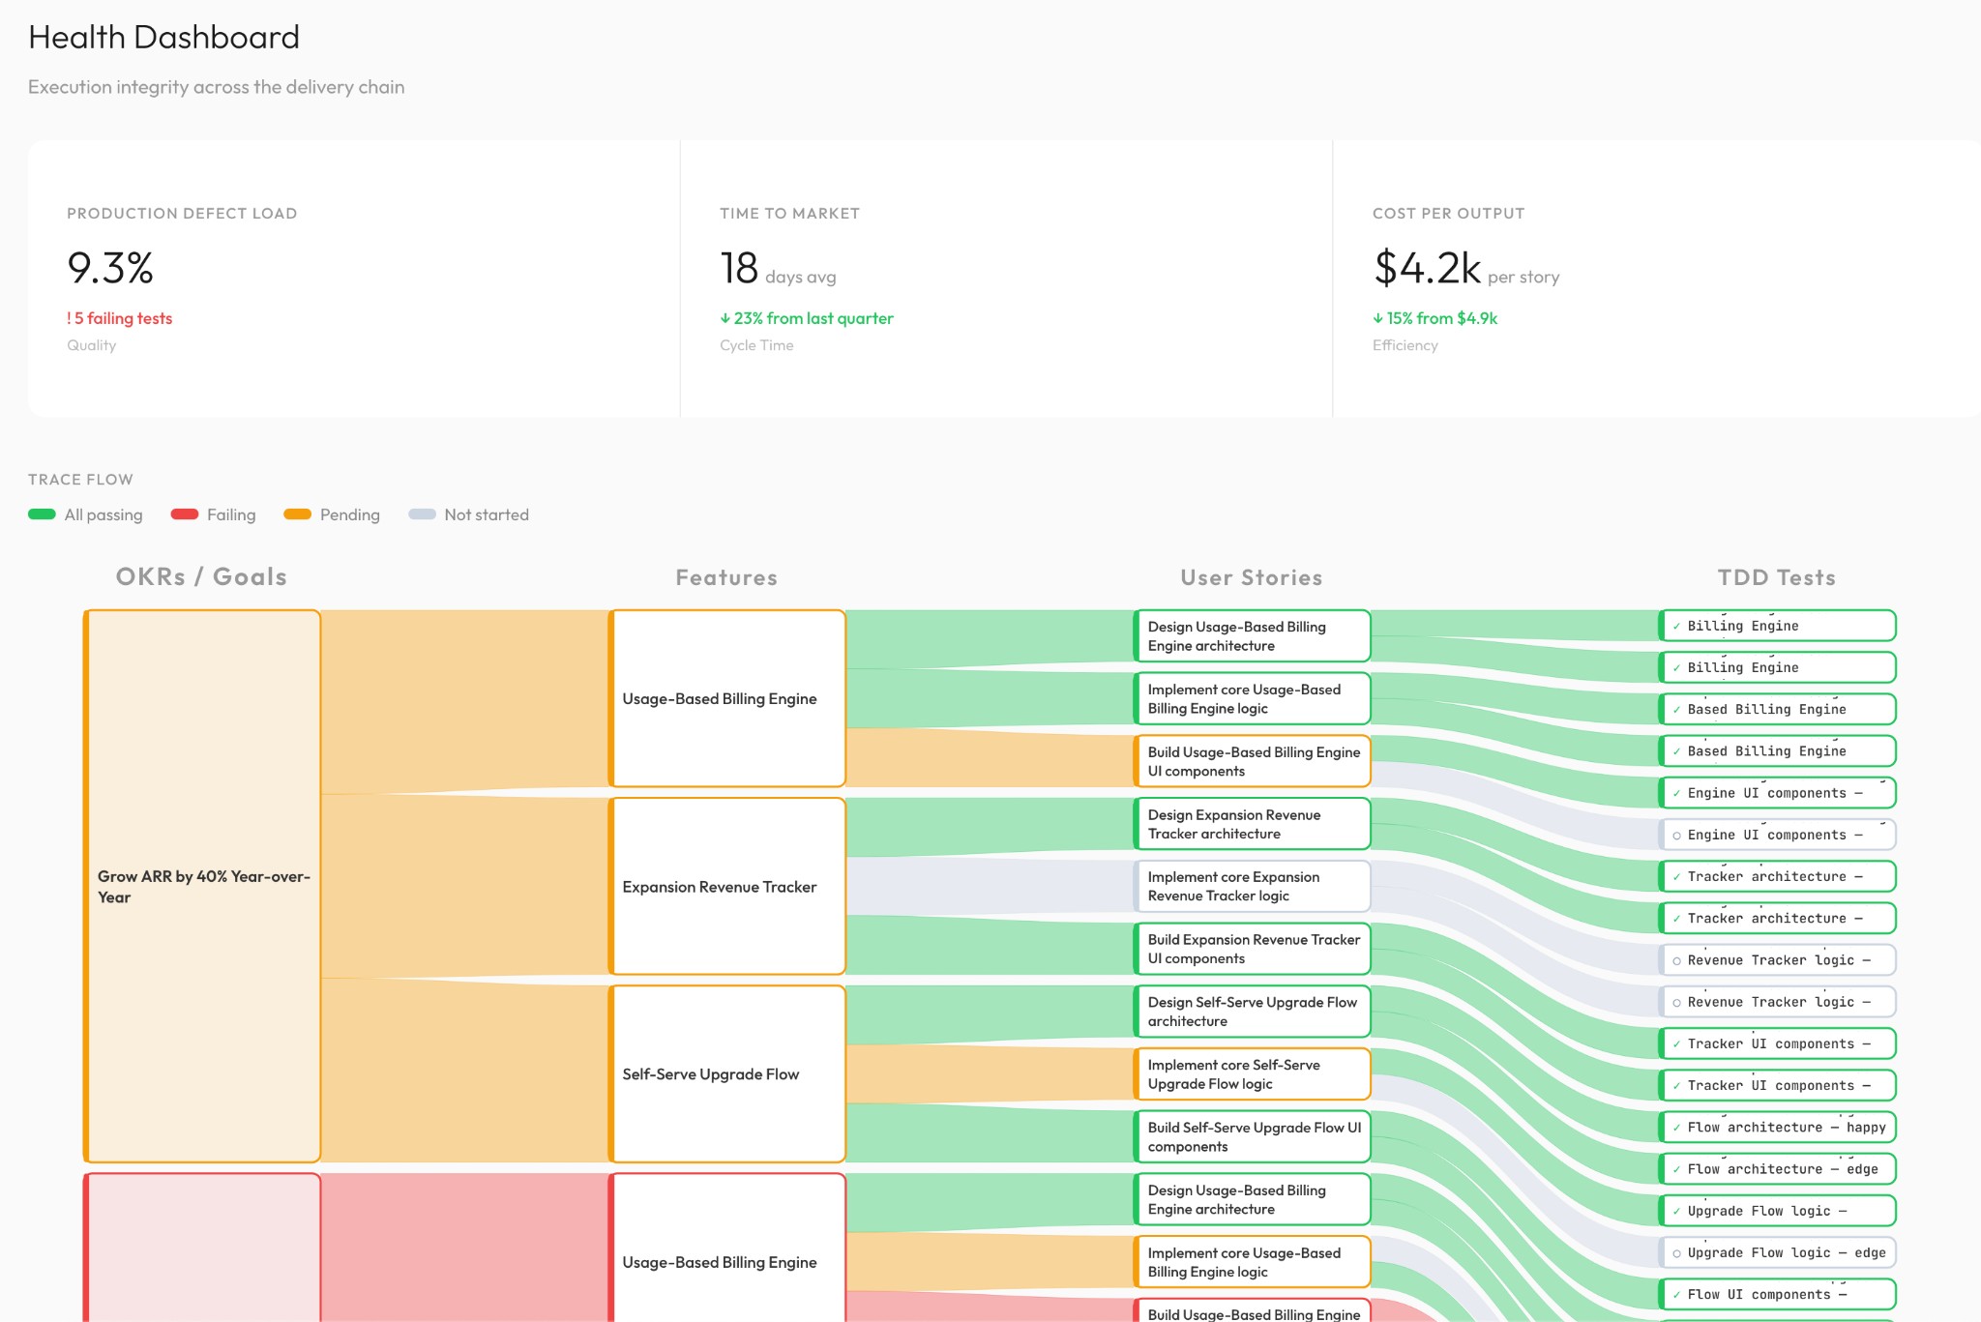This screenshot has height=1322, width=1981.
Task: Click the pending circle icon on Engine UI components test
Action: point(1676,835)
